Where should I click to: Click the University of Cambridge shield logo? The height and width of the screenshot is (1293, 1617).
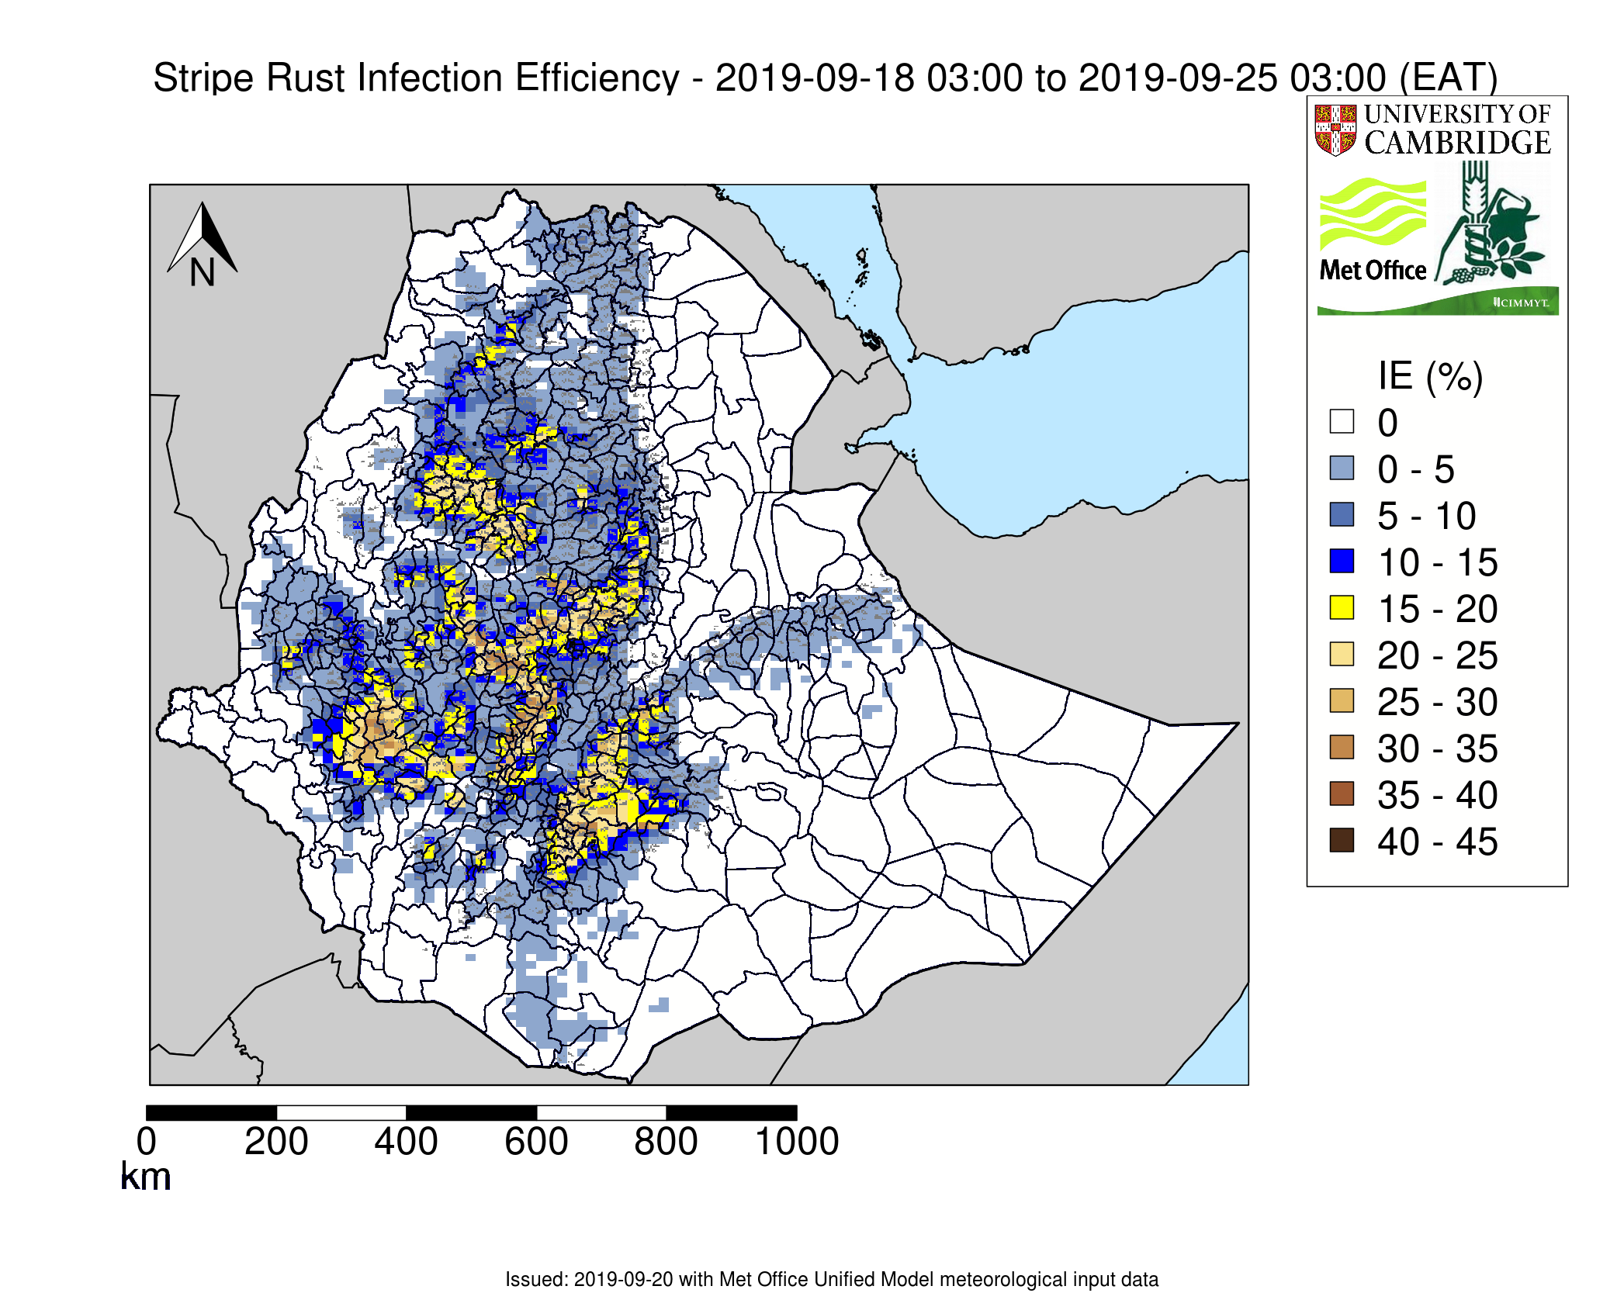click(1335, 128)
